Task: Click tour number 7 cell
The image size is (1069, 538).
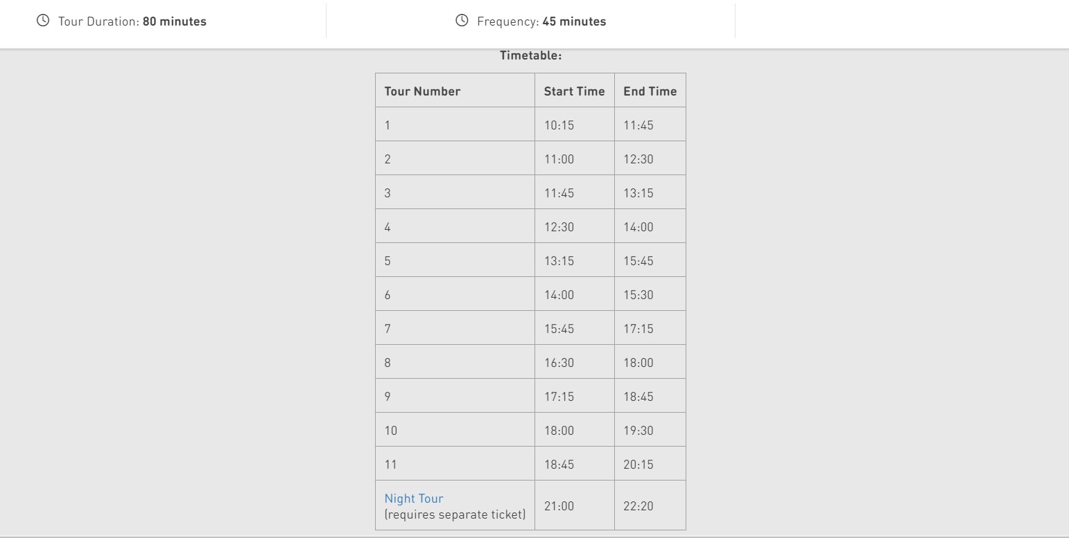Action: point(455,328)
